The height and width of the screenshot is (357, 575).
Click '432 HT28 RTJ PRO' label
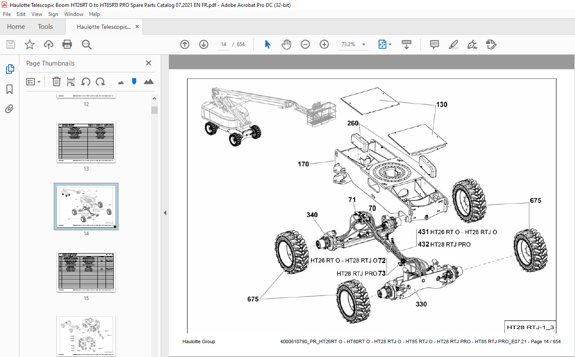coord(444,244)
